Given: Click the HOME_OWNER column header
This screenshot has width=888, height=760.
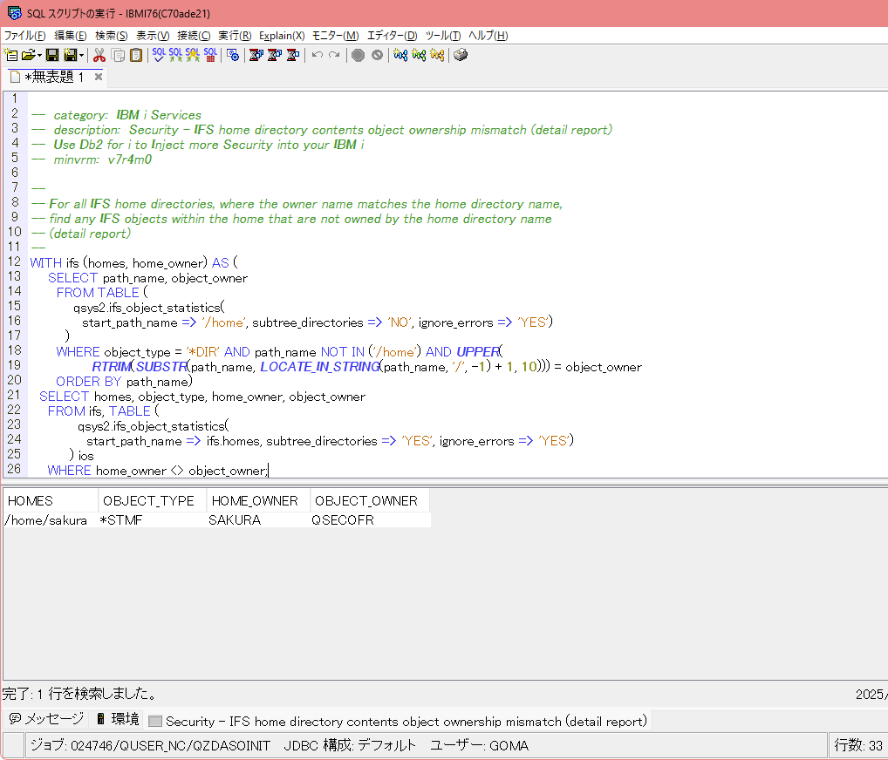Looking at the screenshot, I should tap(258, 501).
